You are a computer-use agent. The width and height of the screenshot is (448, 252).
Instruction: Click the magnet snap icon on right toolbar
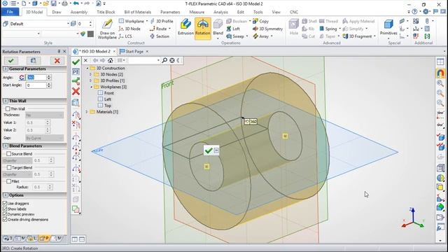click(x=440, y=73)
